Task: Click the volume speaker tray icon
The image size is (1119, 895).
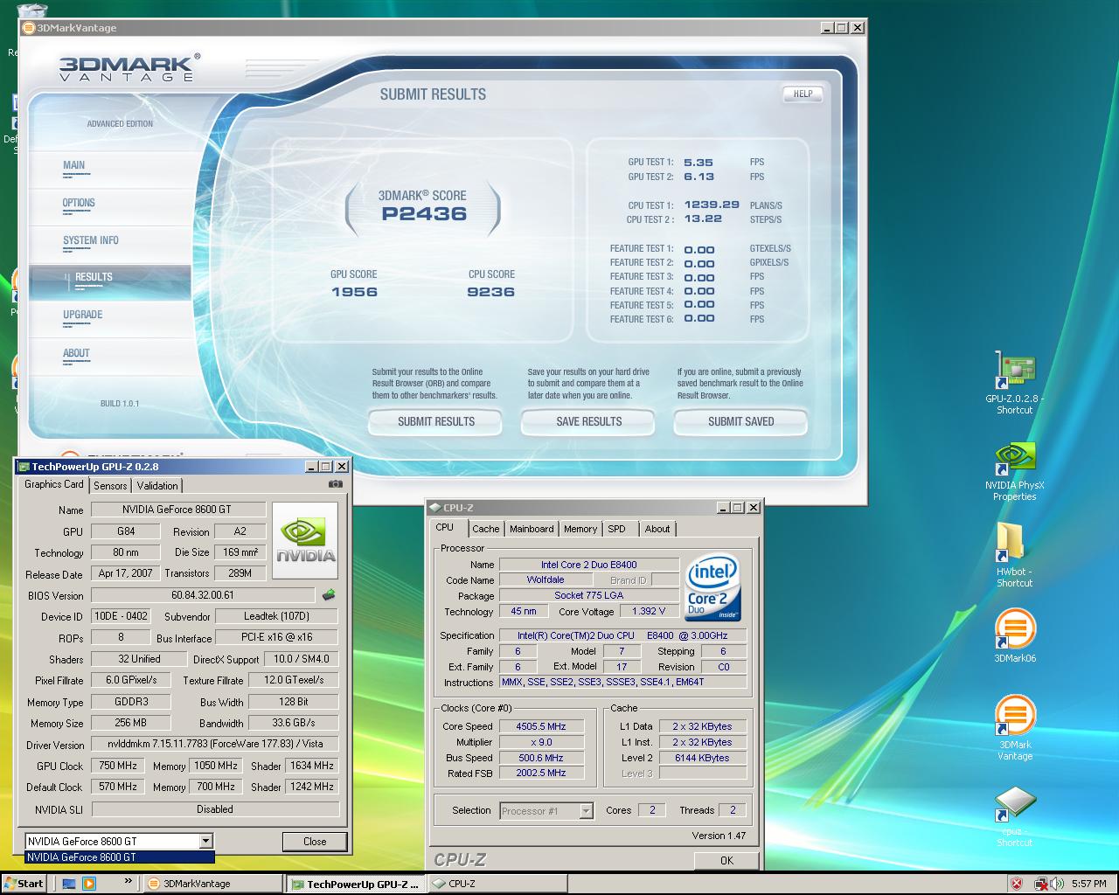Action: (x=1058, y=884)
